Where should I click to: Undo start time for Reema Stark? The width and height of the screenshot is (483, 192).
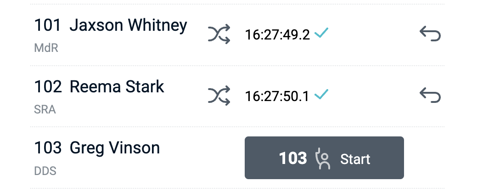(x=430, y=96)
